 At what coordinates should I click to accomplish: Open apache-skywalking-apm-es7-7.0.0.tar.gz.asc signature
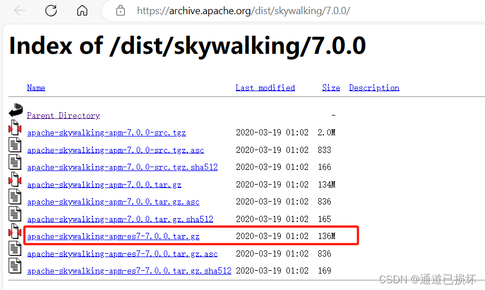click(x=122, y=254)
